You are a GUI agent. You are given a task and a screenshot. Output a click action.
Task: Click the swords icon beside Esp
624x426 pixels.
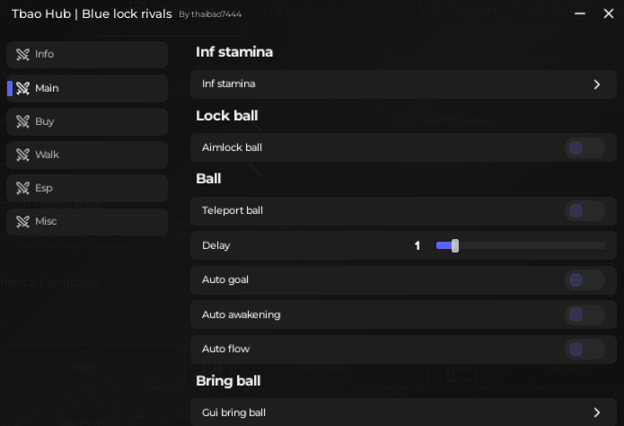pyautogui.click(x=22, y=188)
